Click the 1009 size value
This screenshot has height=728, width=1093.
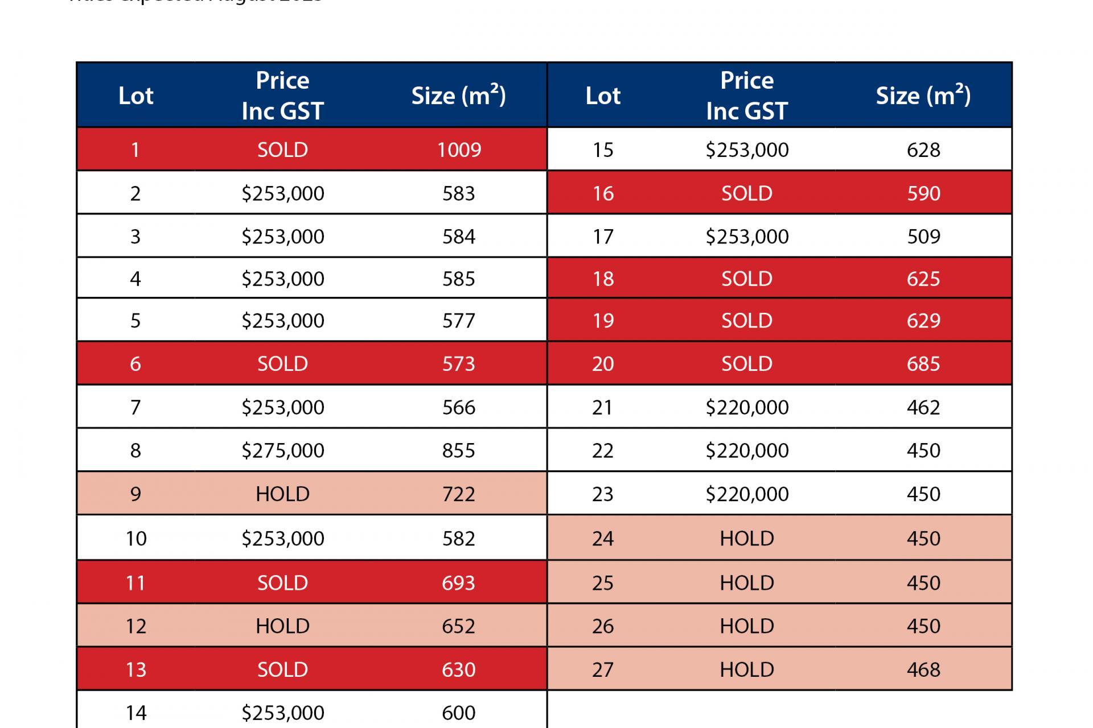[459, 150]
